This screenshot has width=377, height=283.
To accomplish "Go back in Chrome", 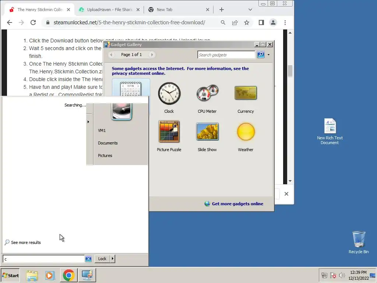I will pyautogui.click(x=9, y=22).
